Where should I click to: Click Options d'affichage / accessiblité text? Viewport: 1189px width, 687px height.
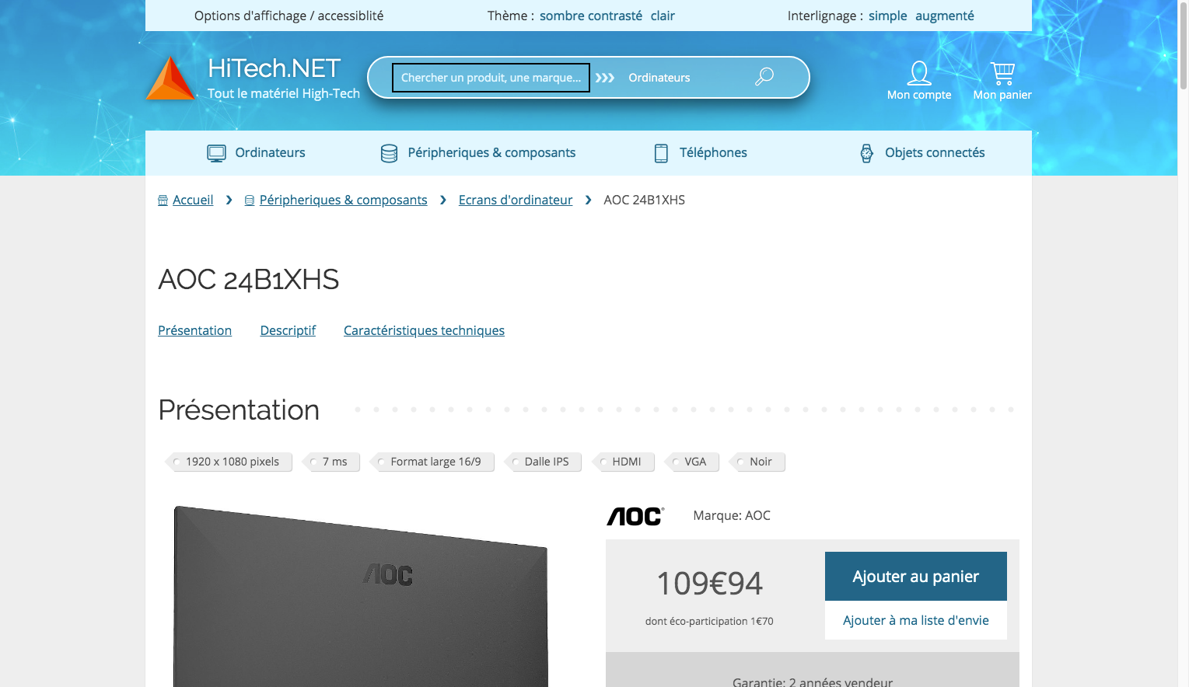pyautogui.click(x=289, y=16)
